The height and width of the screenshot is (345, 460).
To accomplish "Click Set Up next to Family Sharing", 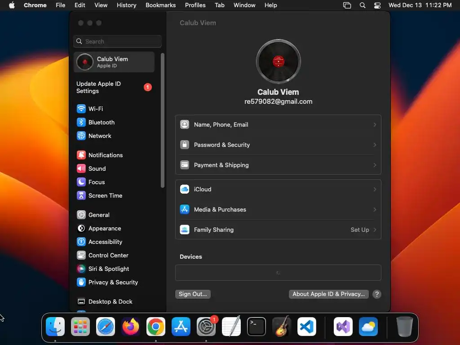I will [360, 230].
